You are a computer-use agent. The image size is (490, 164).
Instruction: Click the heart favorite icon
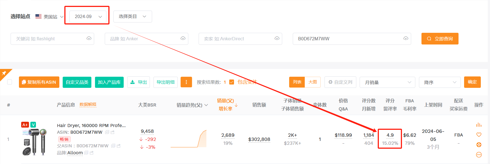479,135
